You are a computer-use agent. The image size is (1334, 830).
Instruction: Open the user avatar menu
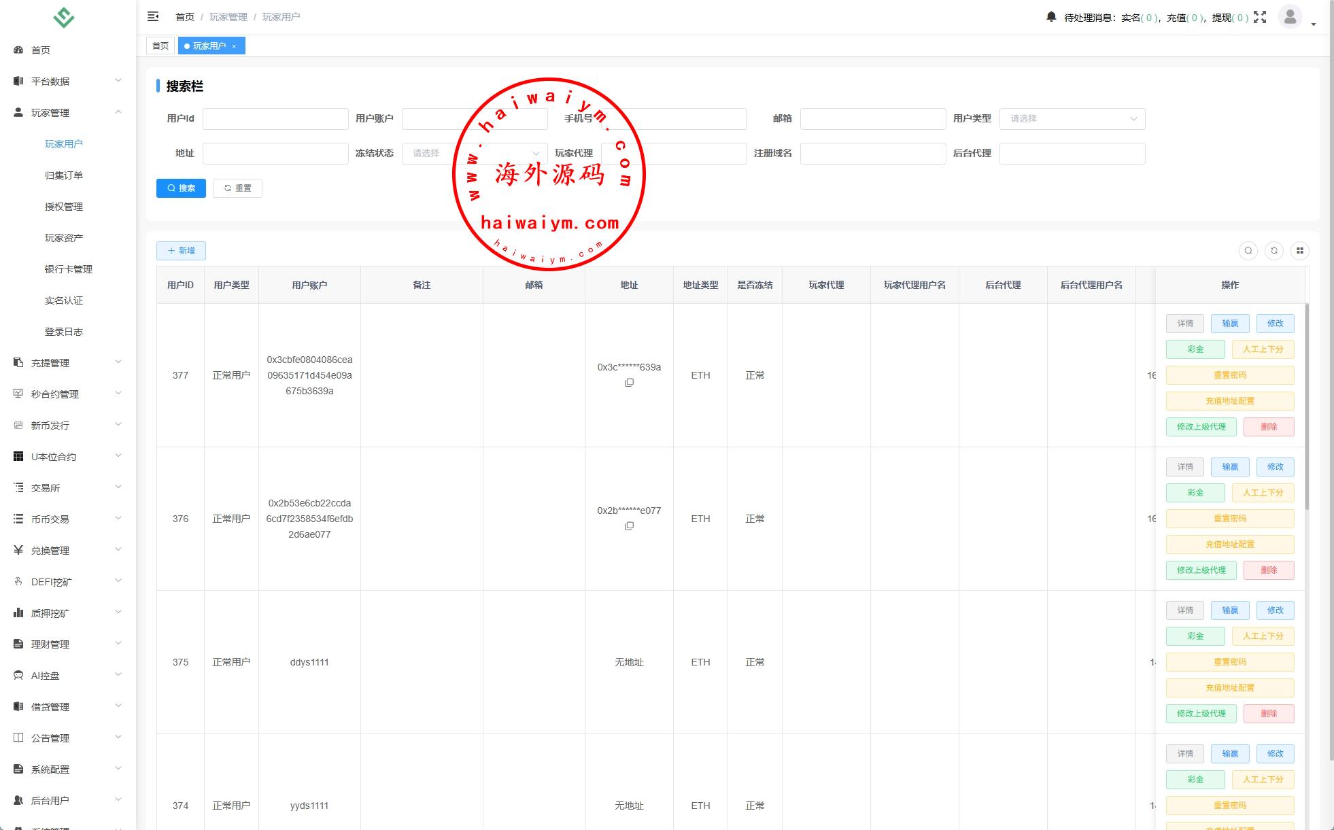pos(1290,17)
